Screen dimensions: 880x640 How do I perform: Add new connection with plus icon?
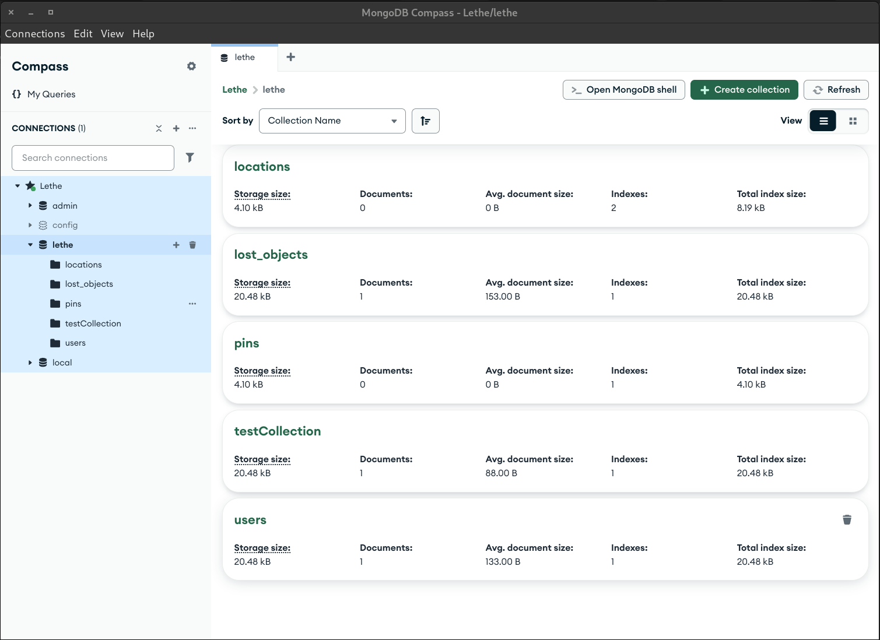click(176, 128)
